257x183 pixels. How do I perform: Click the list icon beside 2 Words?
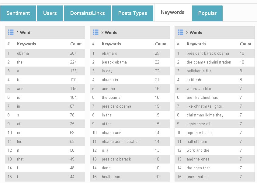point(96,32)
